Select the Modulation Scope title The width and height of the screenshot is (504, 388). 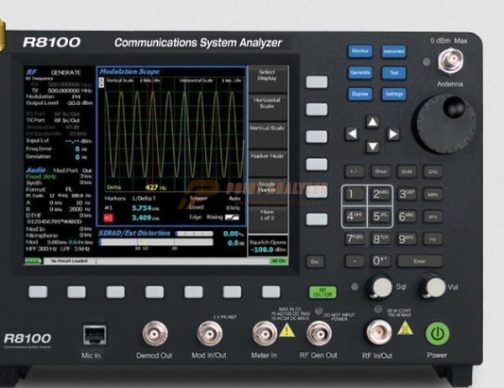[129, 71]
